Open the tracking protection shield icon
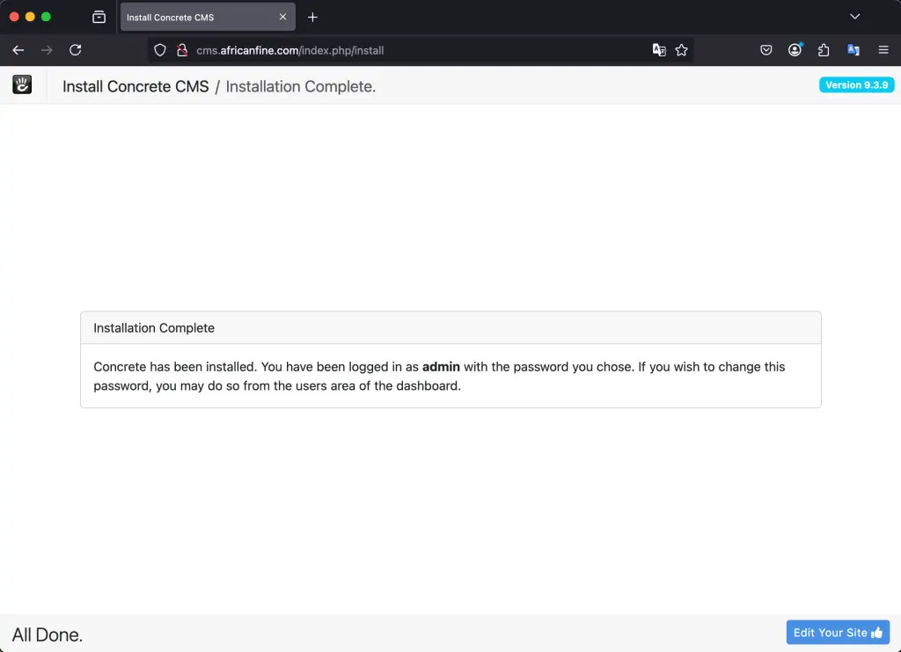 click(159, 50)
